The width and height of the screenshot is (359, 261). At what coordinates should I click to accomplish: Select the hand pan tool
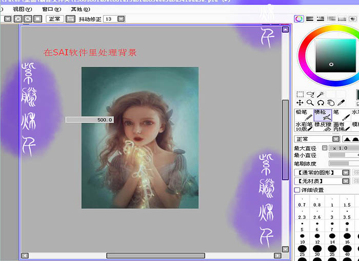[331, 103]
